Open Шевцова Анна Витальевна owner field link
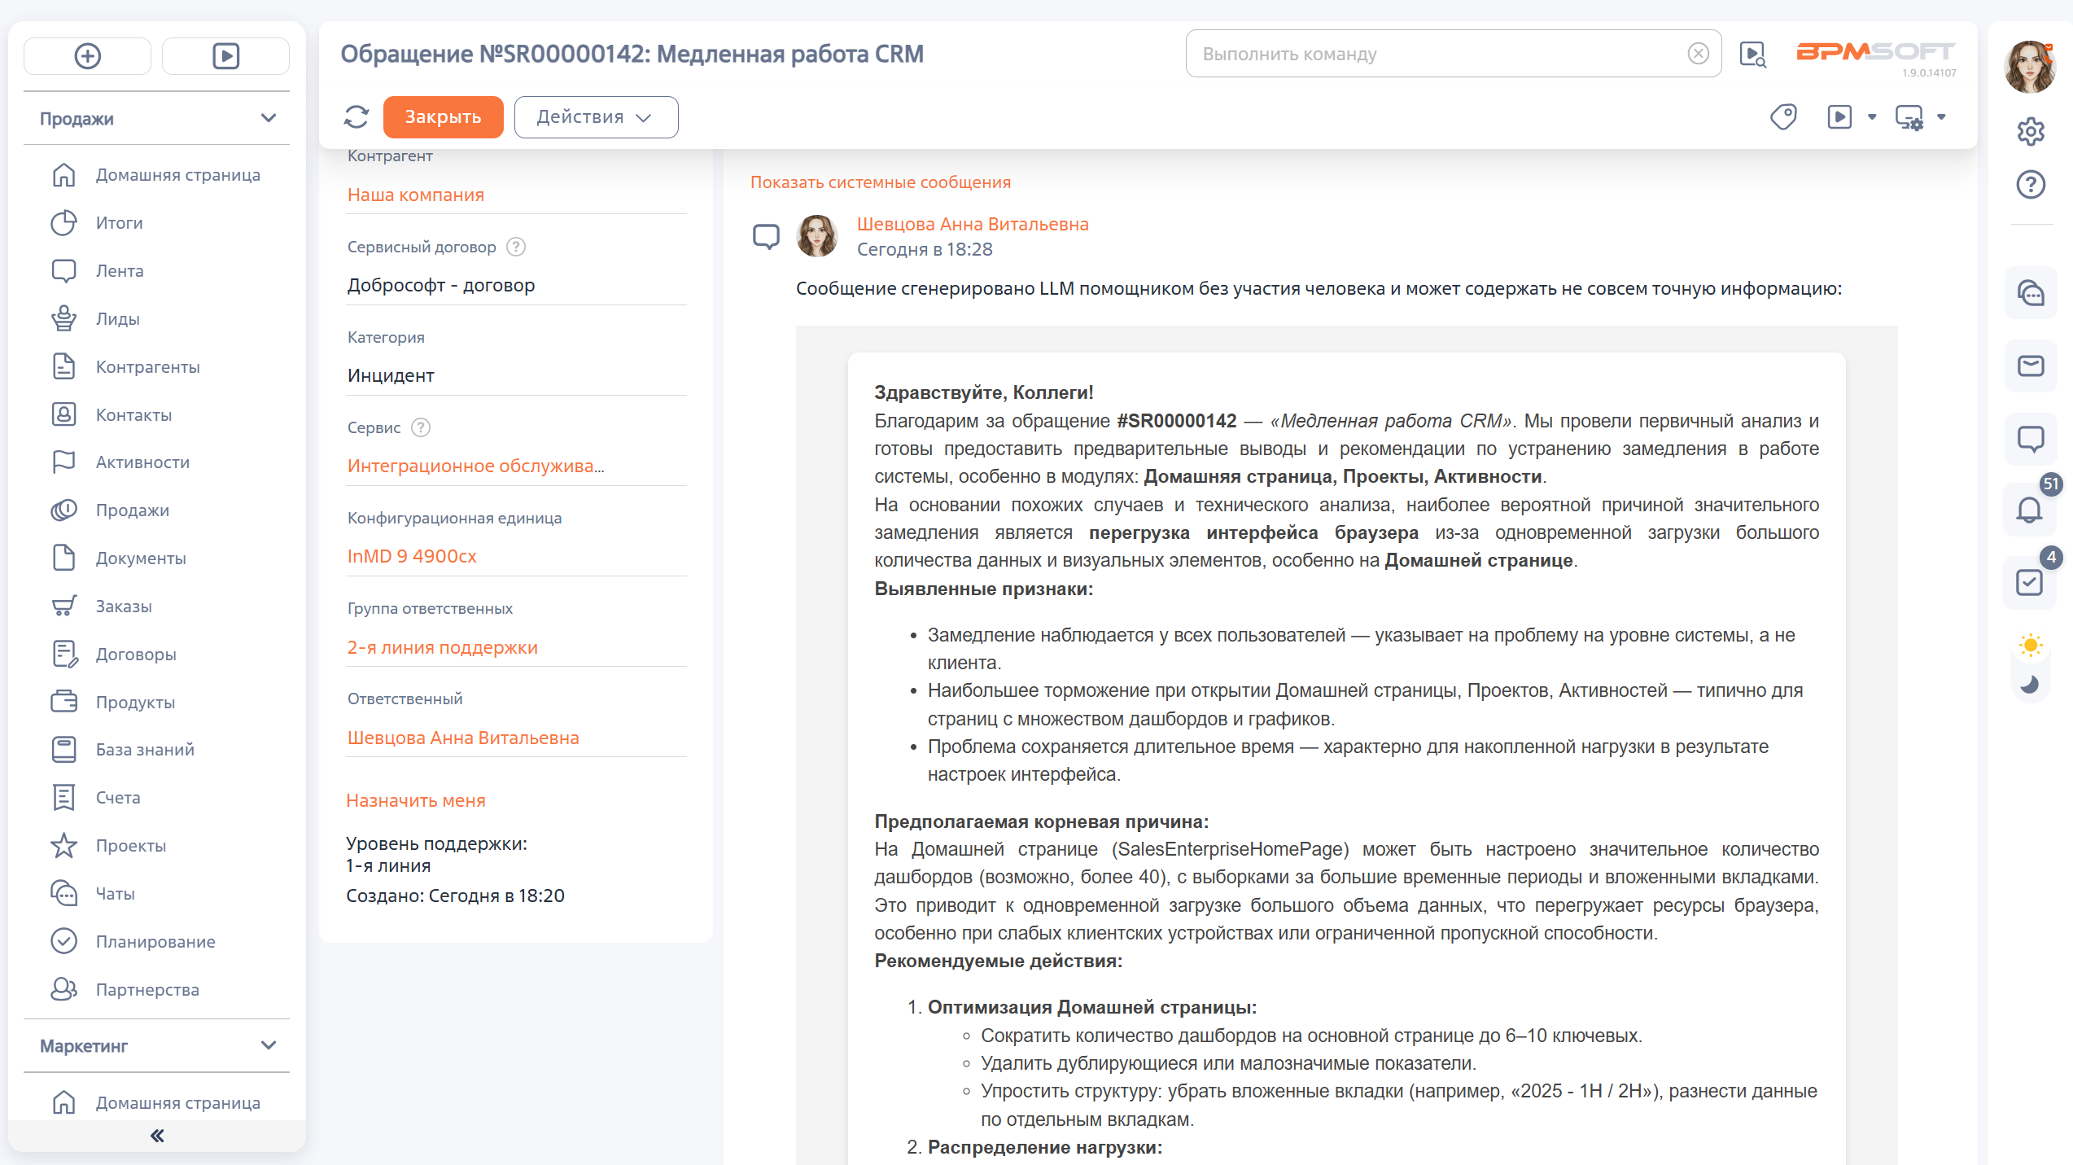 pyautogui.click(x=463, y=738)
